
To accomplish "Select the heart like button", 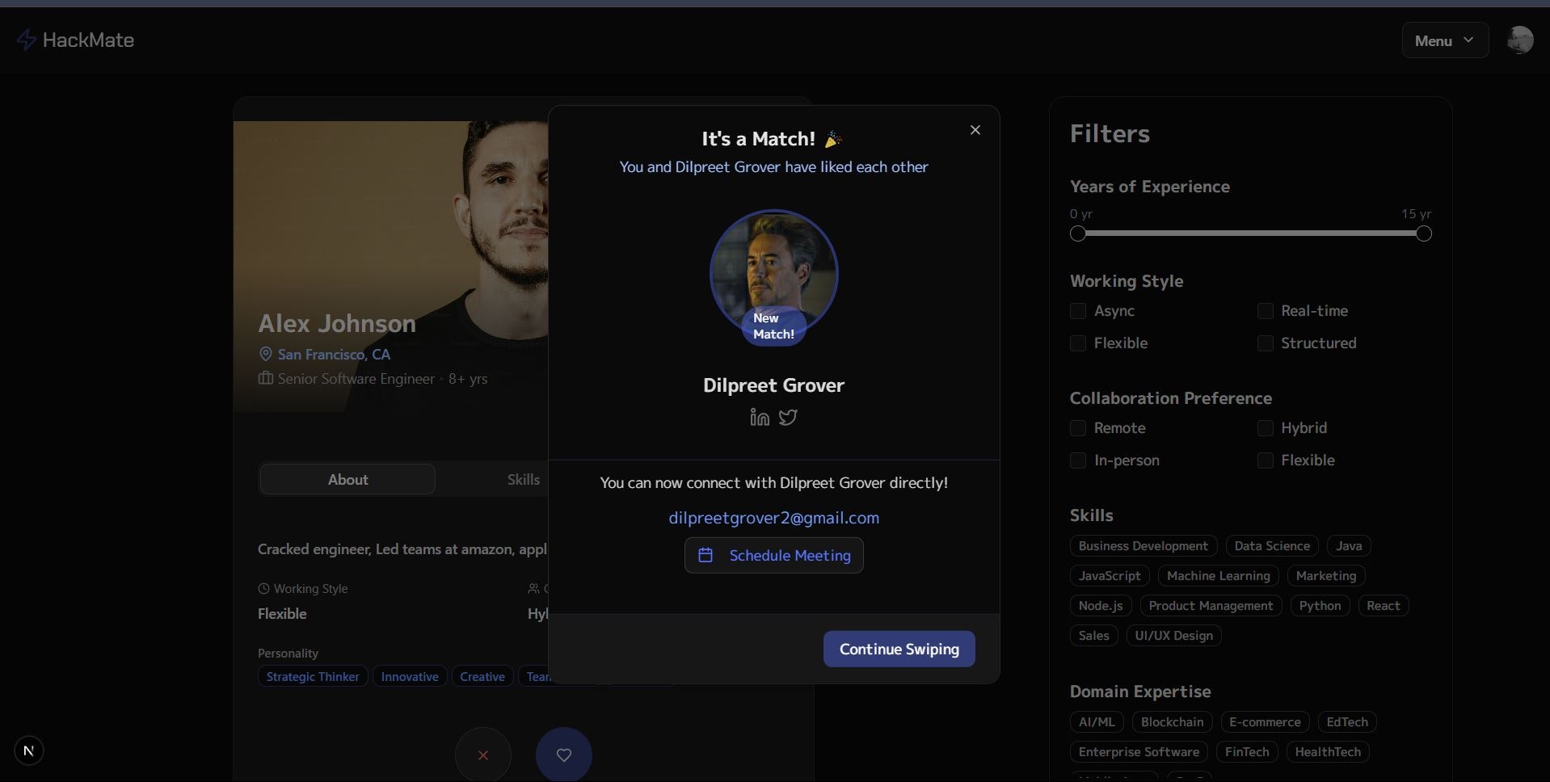I will pyautogui.click(x=563, y=755).
